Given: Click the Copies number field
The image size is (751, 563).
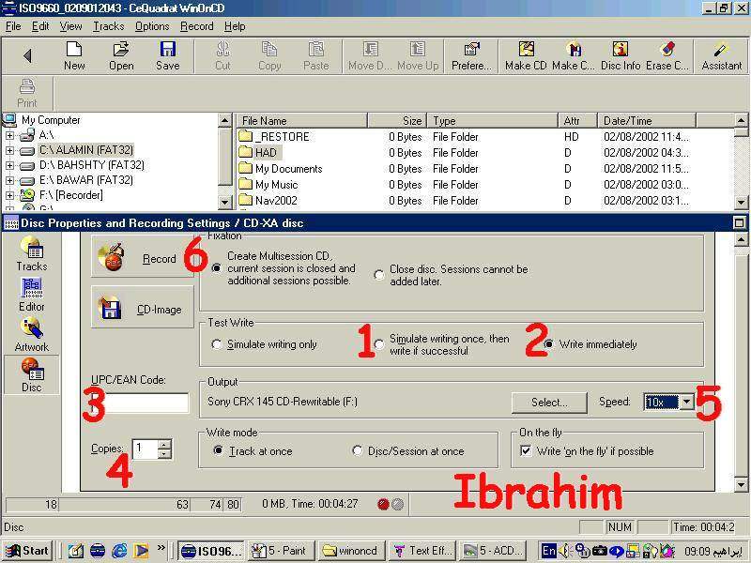Looking at the screenshot, I should click(146, 449).
